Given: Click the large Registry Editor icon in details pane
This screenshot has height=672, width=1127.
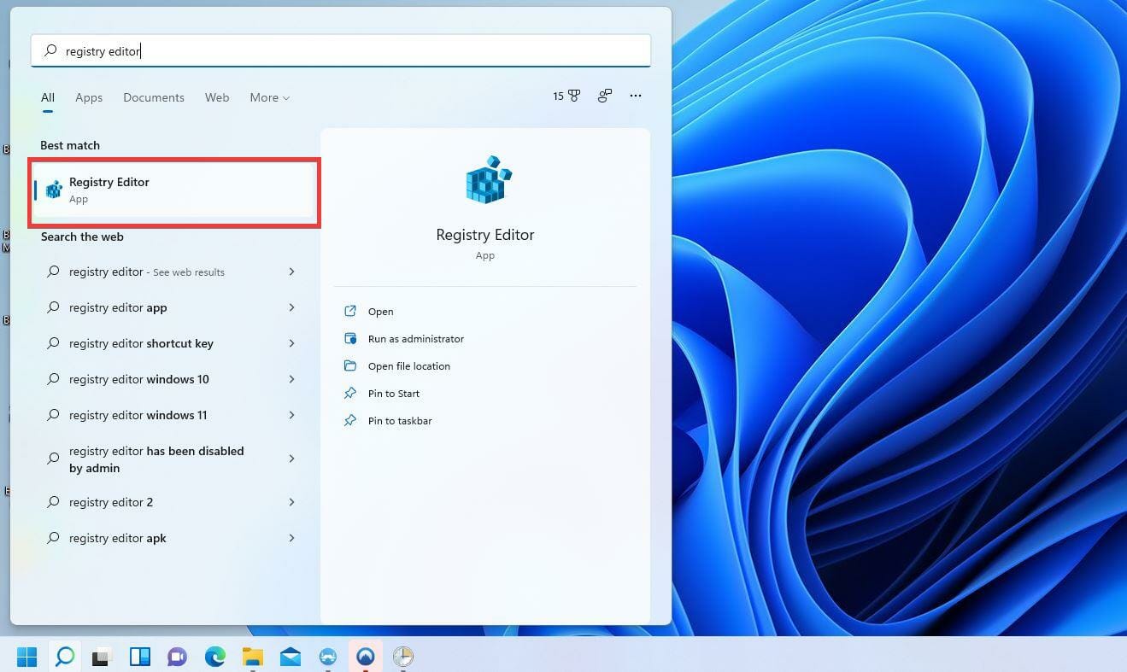Looking at the screenshot, I should click(488, 180).
